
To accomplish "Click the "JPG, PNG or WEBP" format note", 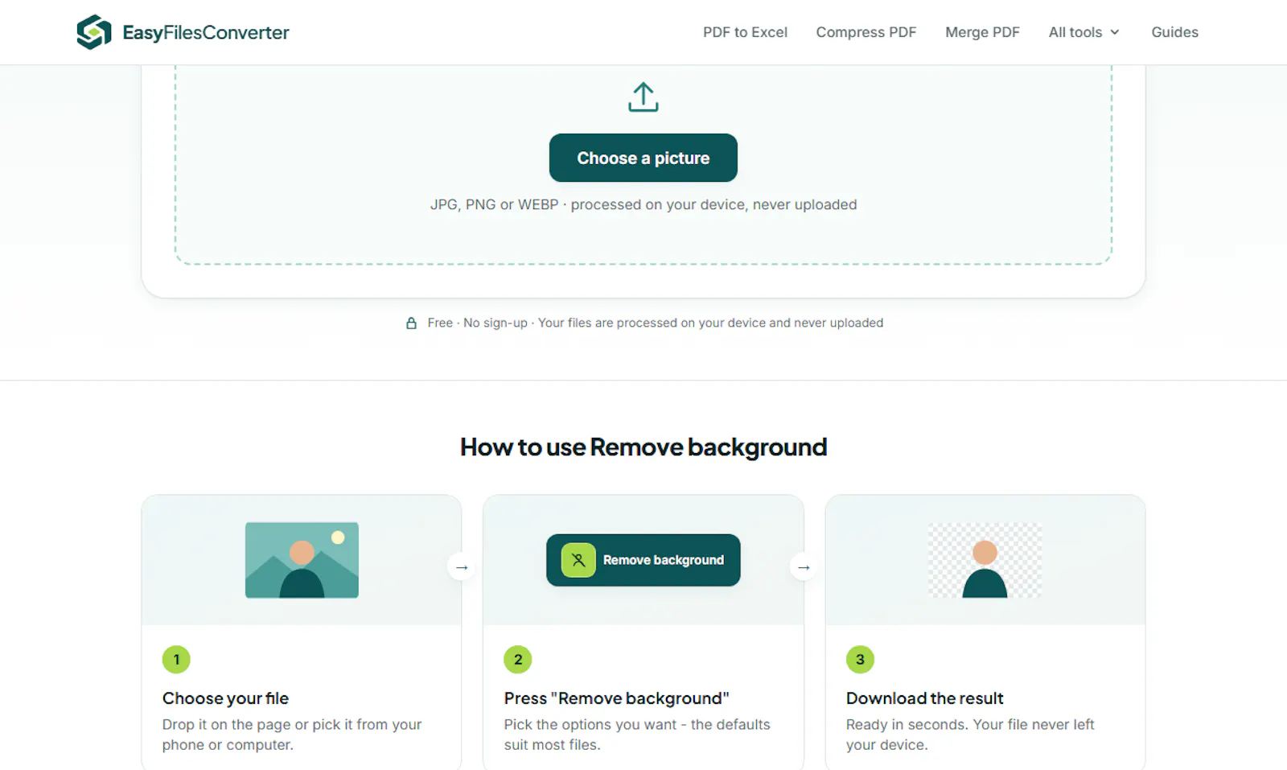I will point(643,204).
